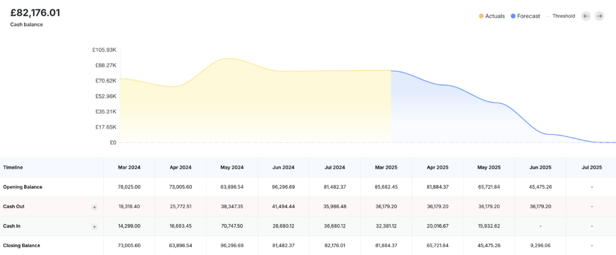Click the yellow Actuals color dot
The width and height of the screenshot is (616, 255).
click(481, 16)
